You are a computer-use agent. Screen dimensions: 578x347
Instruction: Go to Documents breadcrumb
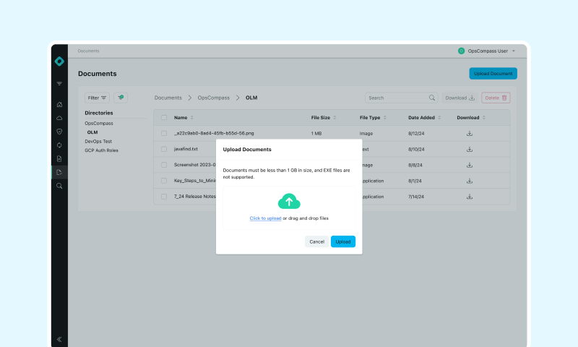[x=168, y=98]
